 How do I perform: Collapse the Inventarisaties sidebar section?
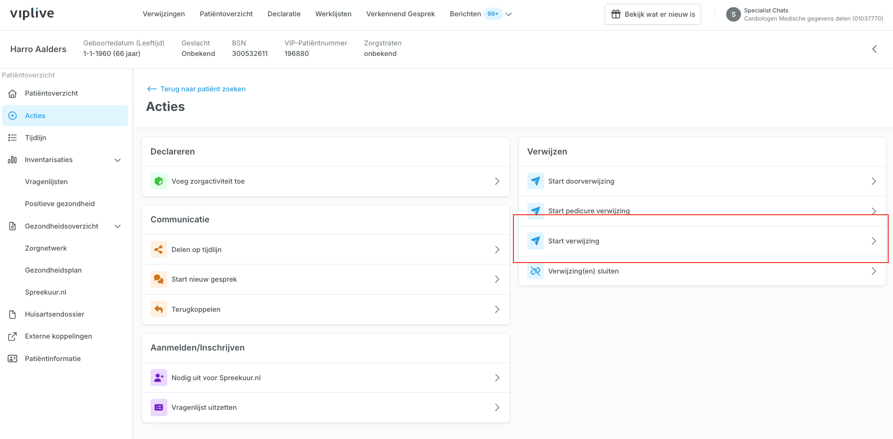tap(118, 160)
